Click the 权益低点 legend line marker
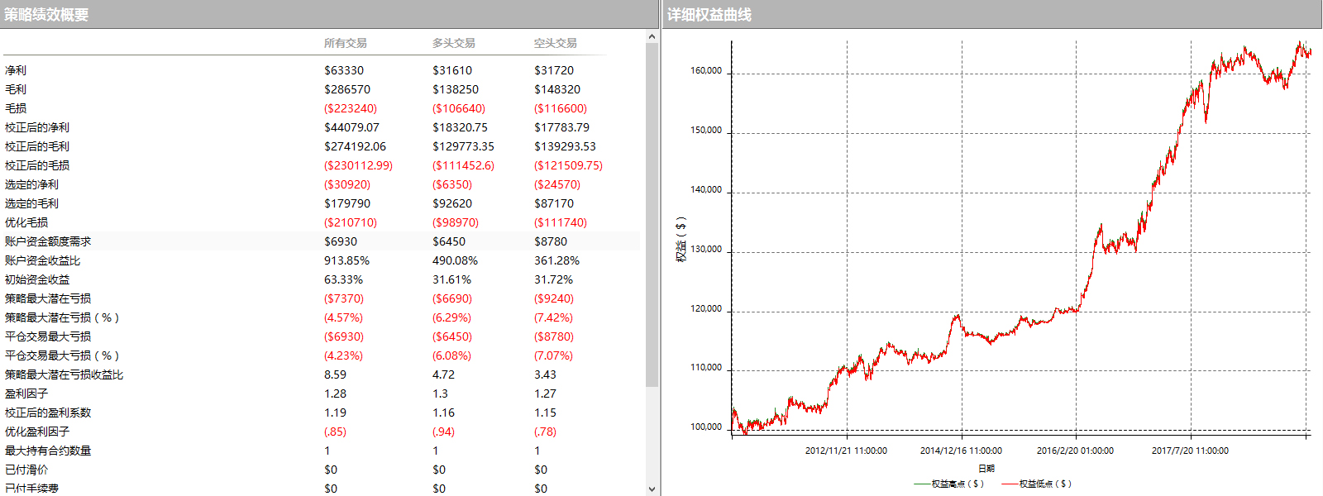This screenshot has height=496, width=1323. [x=1010, y=484]
